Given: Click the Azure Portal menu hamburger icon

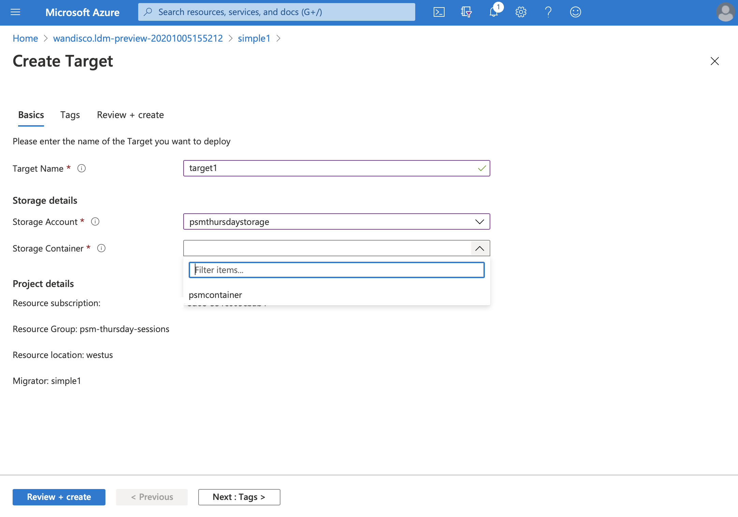Looking at the screenshot, I should (x=15, y=12).
